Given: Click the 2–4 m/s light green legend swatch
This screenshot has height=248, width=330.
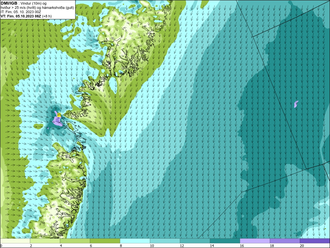Looking at the screenshot, I should pyautogui.click(x=45, y=241).
